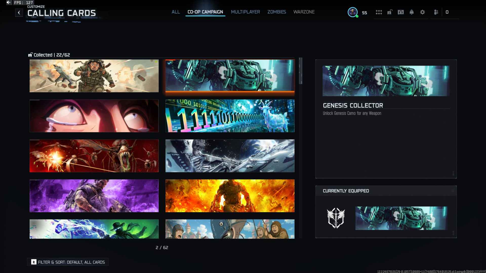
Task: Open Filter & Sort options
Action: (x=68, y=262)
